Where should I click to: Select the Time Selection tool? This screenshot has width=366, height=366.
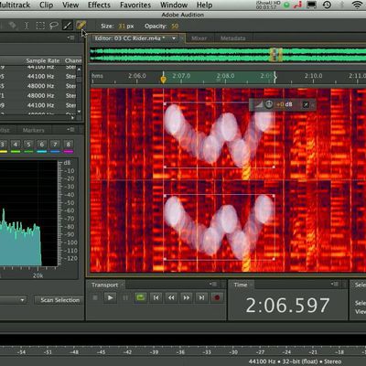click(27, 26)
